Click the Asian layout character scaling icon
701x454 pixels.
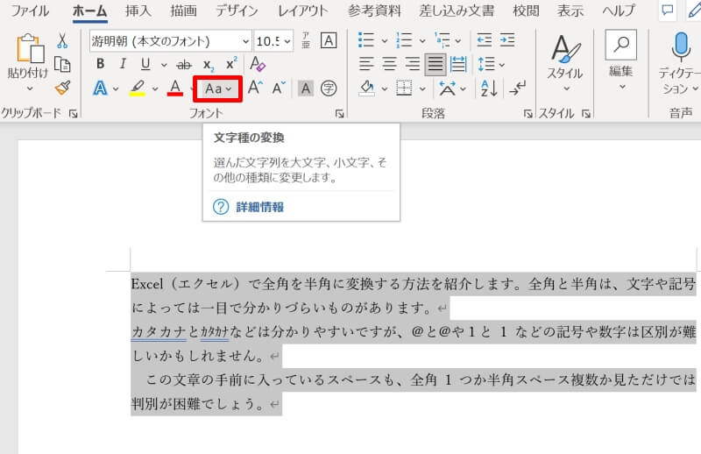pyautogui.click(x=448, y=89)
